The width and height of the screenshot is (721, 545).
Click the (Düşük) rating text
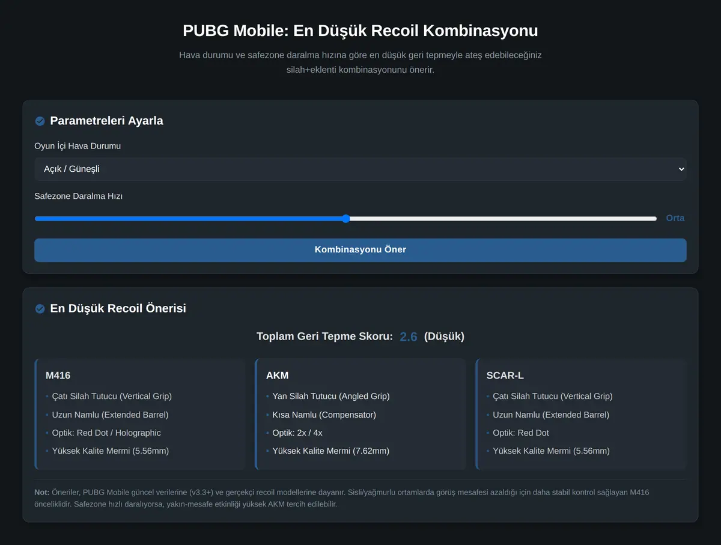[444, 336]
